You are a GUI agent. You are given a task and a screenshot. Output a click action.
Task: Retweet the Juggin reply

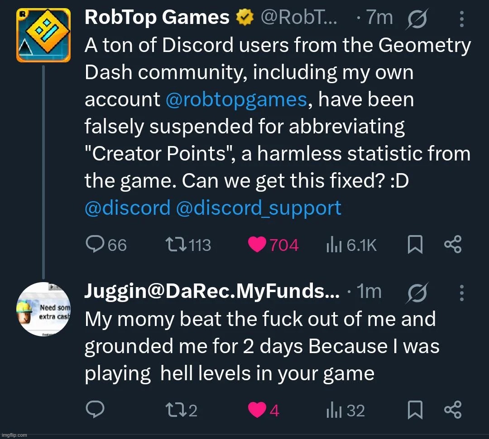coord(174,410)
